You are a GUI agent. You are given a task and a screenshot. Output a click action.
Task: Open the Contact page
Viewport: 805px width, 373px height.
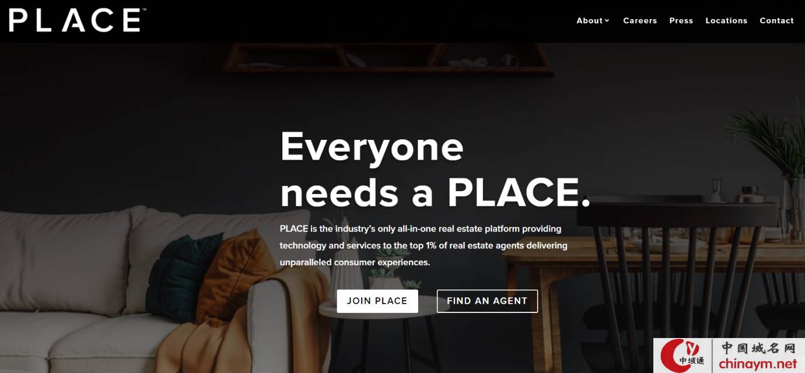776,20
